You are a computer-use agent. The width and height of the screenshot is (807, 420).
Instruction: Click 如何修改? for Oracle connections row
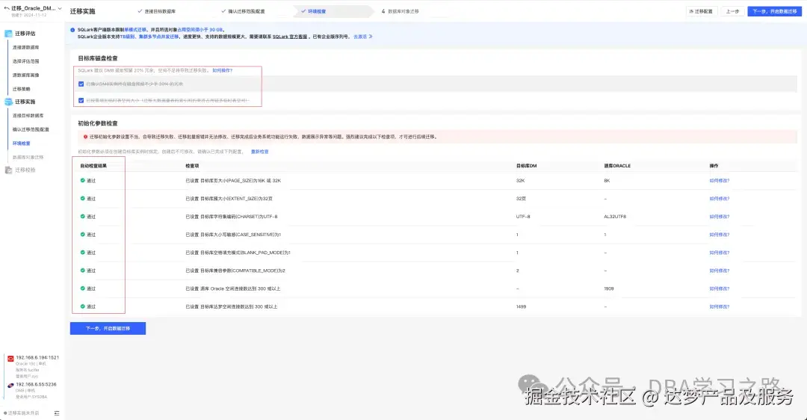click(720, 288)
